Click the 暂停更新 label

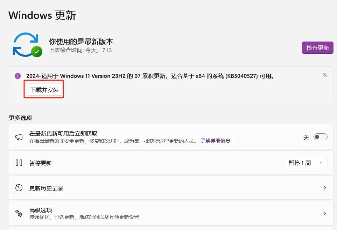point(41,163)
